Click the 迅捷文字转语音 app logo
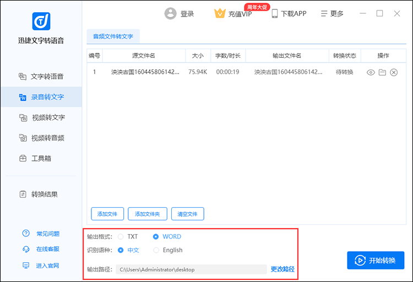The height and width of the screenshot is (282, 413). [41, 21]
